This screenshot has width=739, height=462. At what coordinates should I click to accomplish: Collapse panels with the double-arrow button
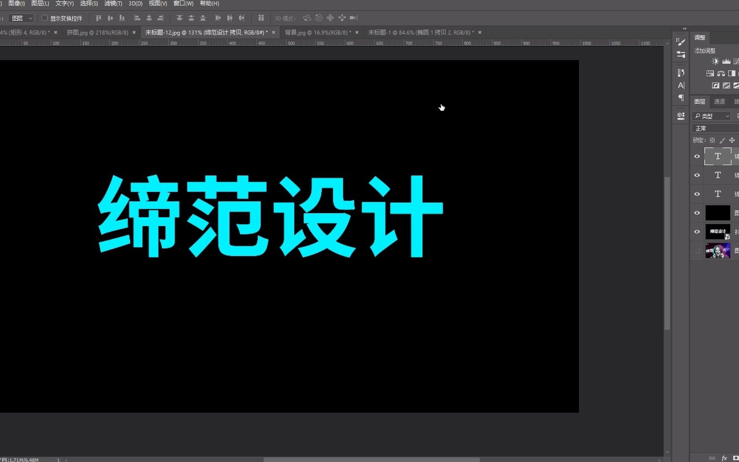(684, 28)
